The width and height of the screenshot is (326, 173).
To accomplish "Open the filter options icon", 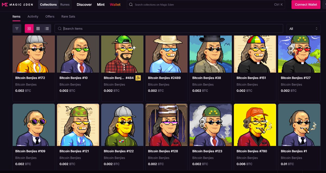I will click(17, 29).
